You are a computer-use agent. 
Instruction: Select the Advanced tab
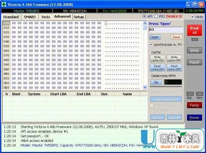tap(63, 16)
